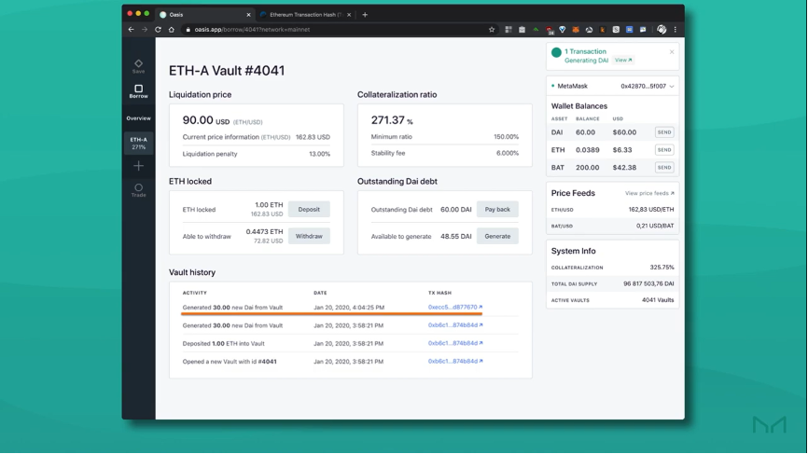
Task: Open the browser profile avatar
Action: click(x=662, y=29)
